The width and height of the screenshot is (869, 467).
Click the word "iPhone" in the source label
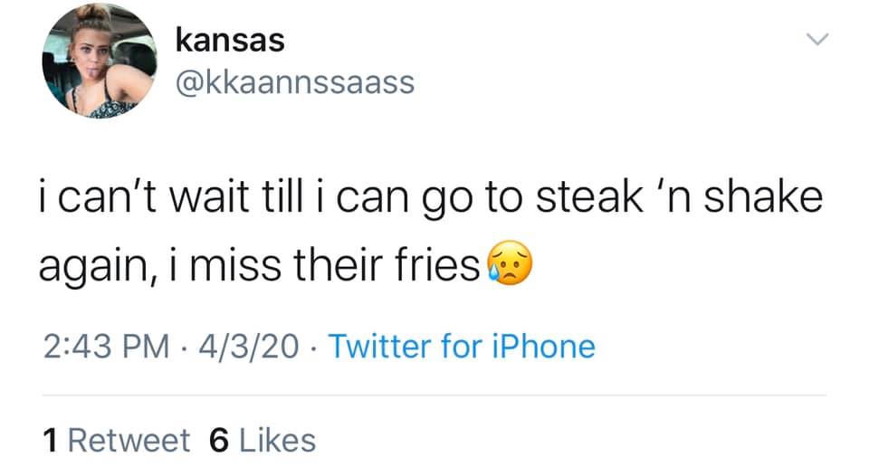point(549,347)
